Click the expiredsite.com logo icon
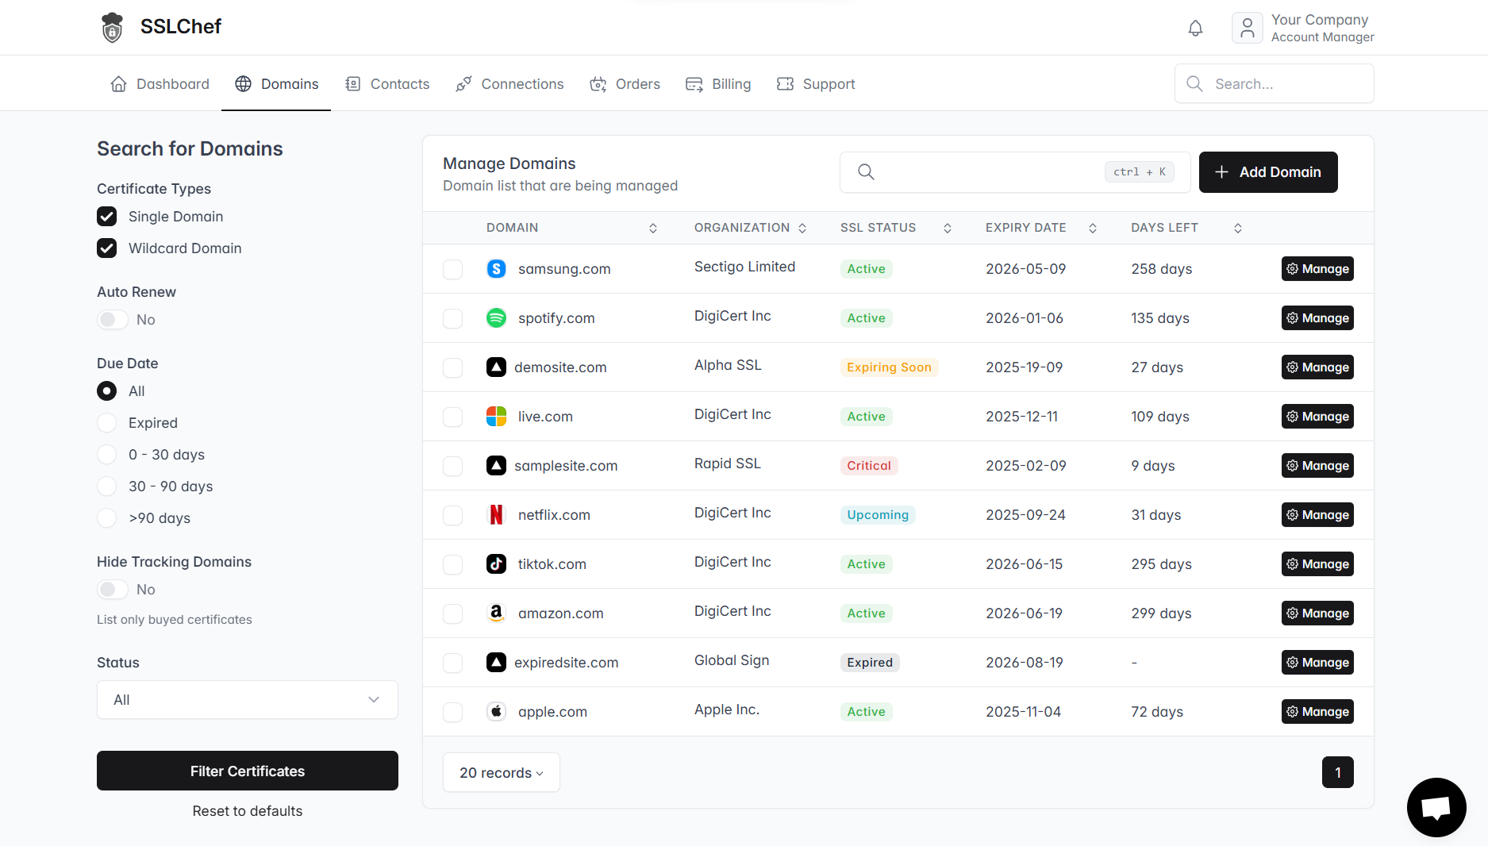 496,663
